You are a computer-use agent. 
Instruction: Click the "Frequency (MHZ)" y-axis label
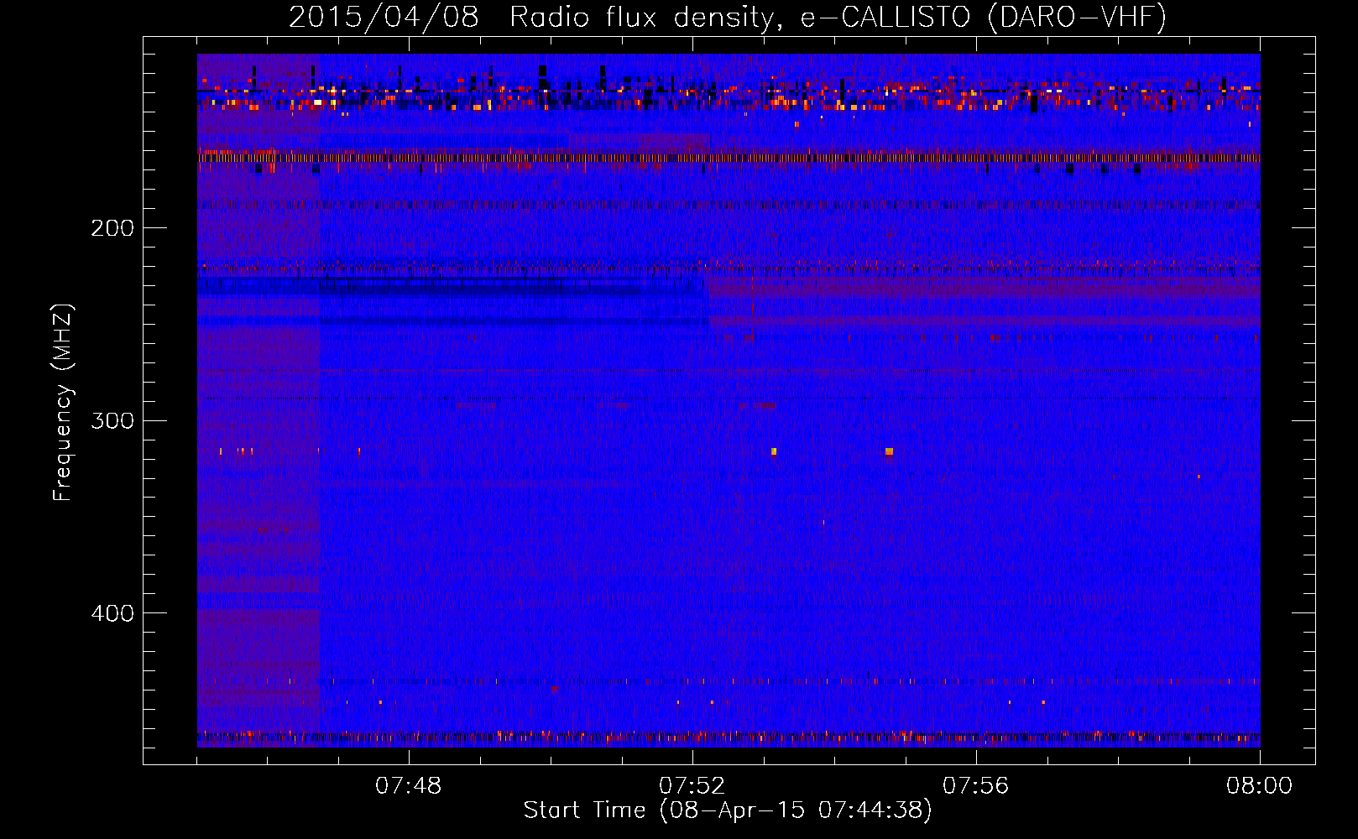(x=63, y=402)
